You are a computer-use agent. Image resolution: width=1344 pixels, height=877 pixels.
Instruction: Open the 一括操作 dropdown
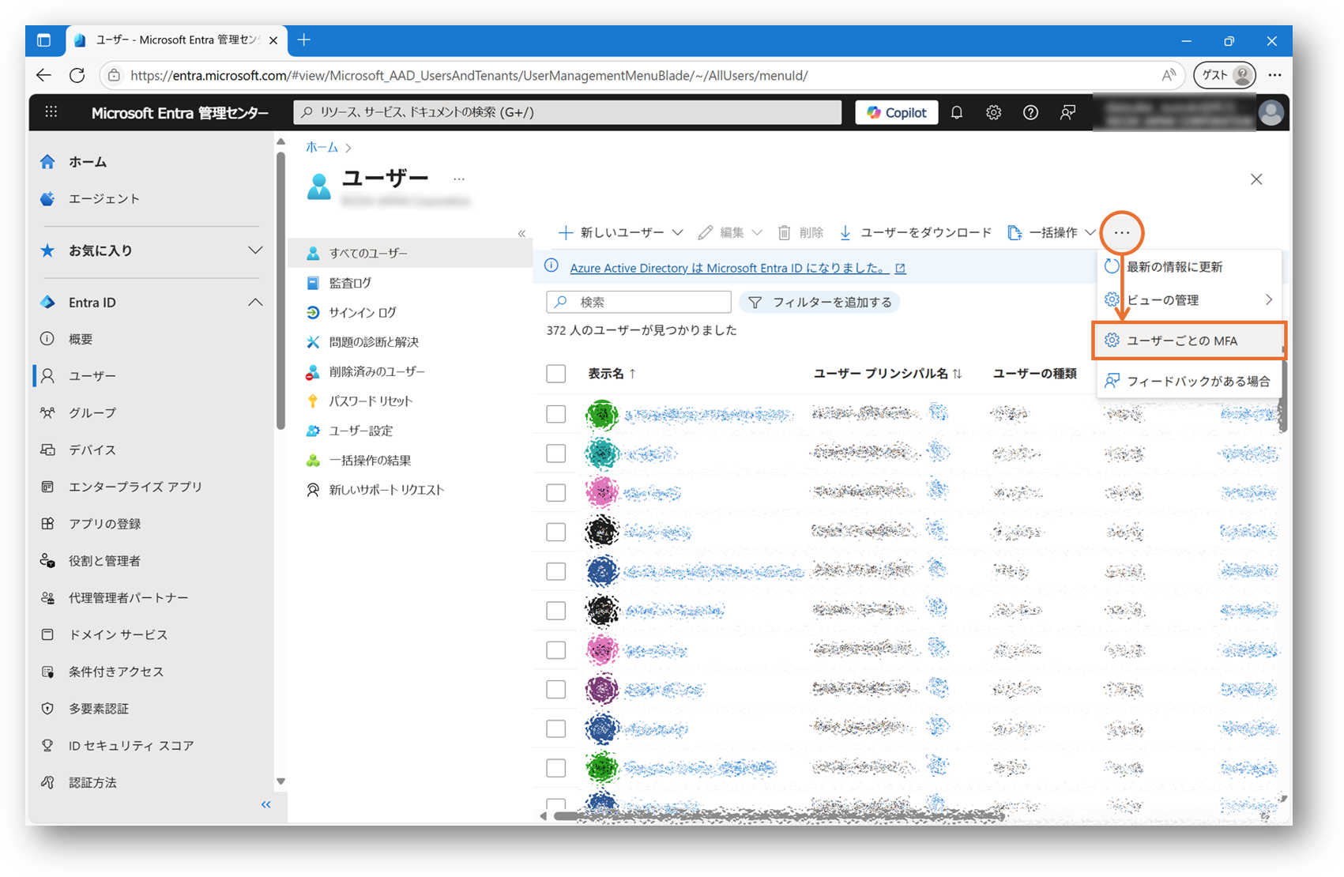pos(1052,232)
